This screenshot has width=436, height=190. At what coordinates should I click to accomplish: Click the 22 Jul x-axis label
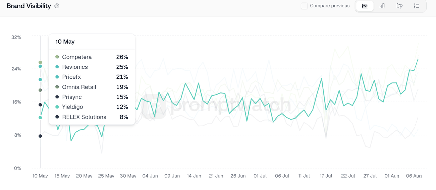pos(348,176)
